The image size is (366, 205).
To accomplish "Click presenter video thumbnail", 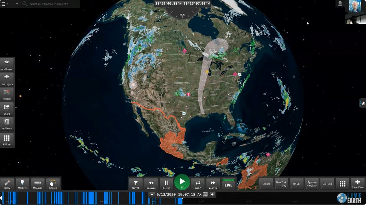I will 355,6.
